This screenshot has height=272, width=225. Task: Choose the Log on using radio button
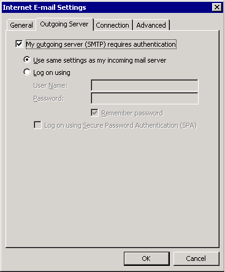coord(27,72)
